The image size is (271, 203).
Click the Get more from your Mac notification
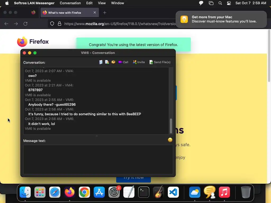(221, 19)
